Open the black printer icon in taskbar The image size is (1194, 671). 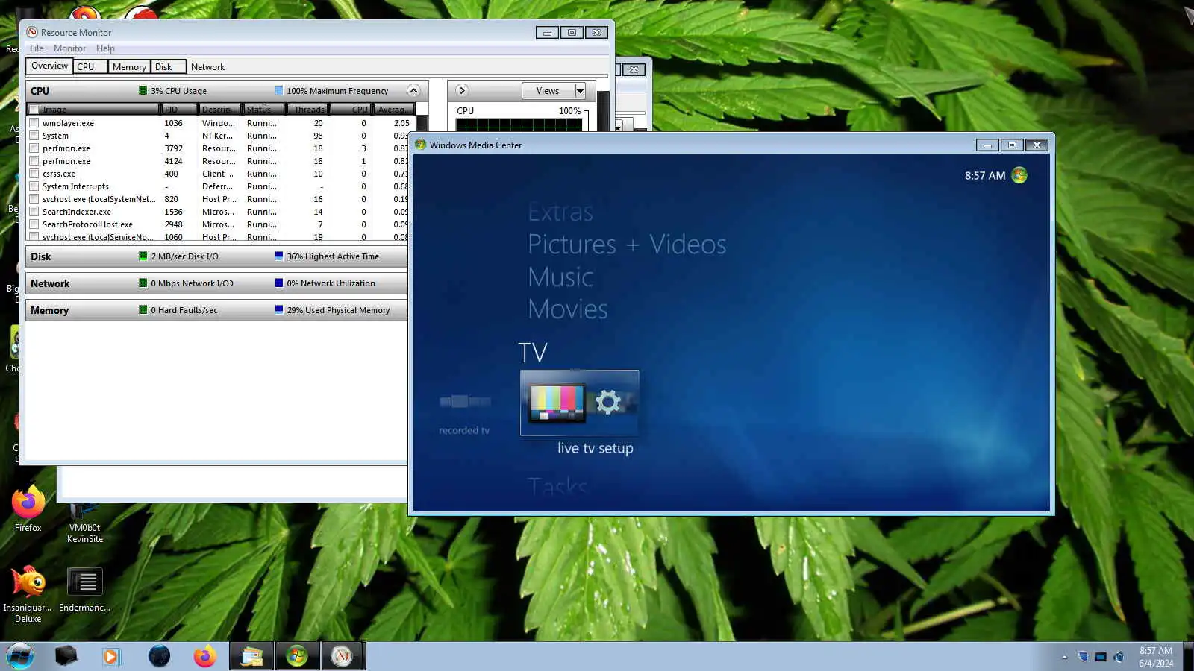coord(66,656)
